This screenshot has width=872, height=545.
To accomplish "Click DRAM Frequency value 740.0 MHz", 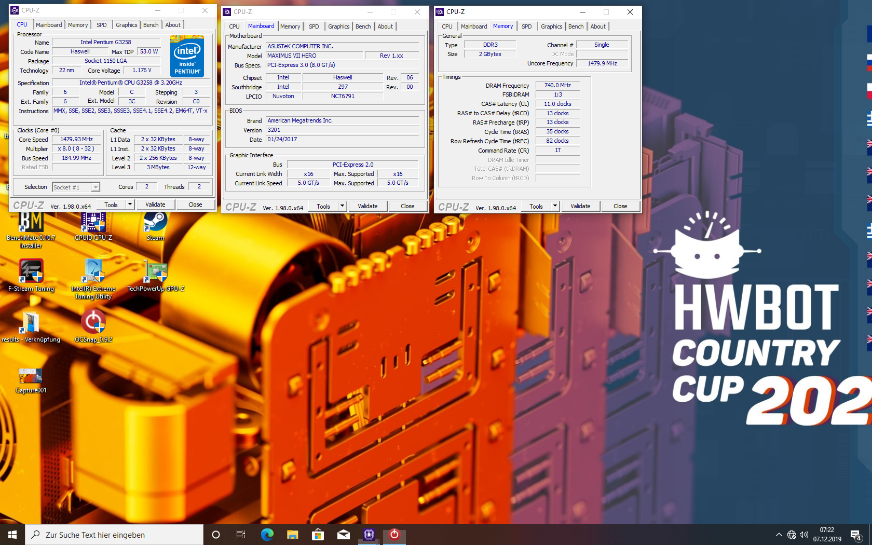I will point(557,85).
